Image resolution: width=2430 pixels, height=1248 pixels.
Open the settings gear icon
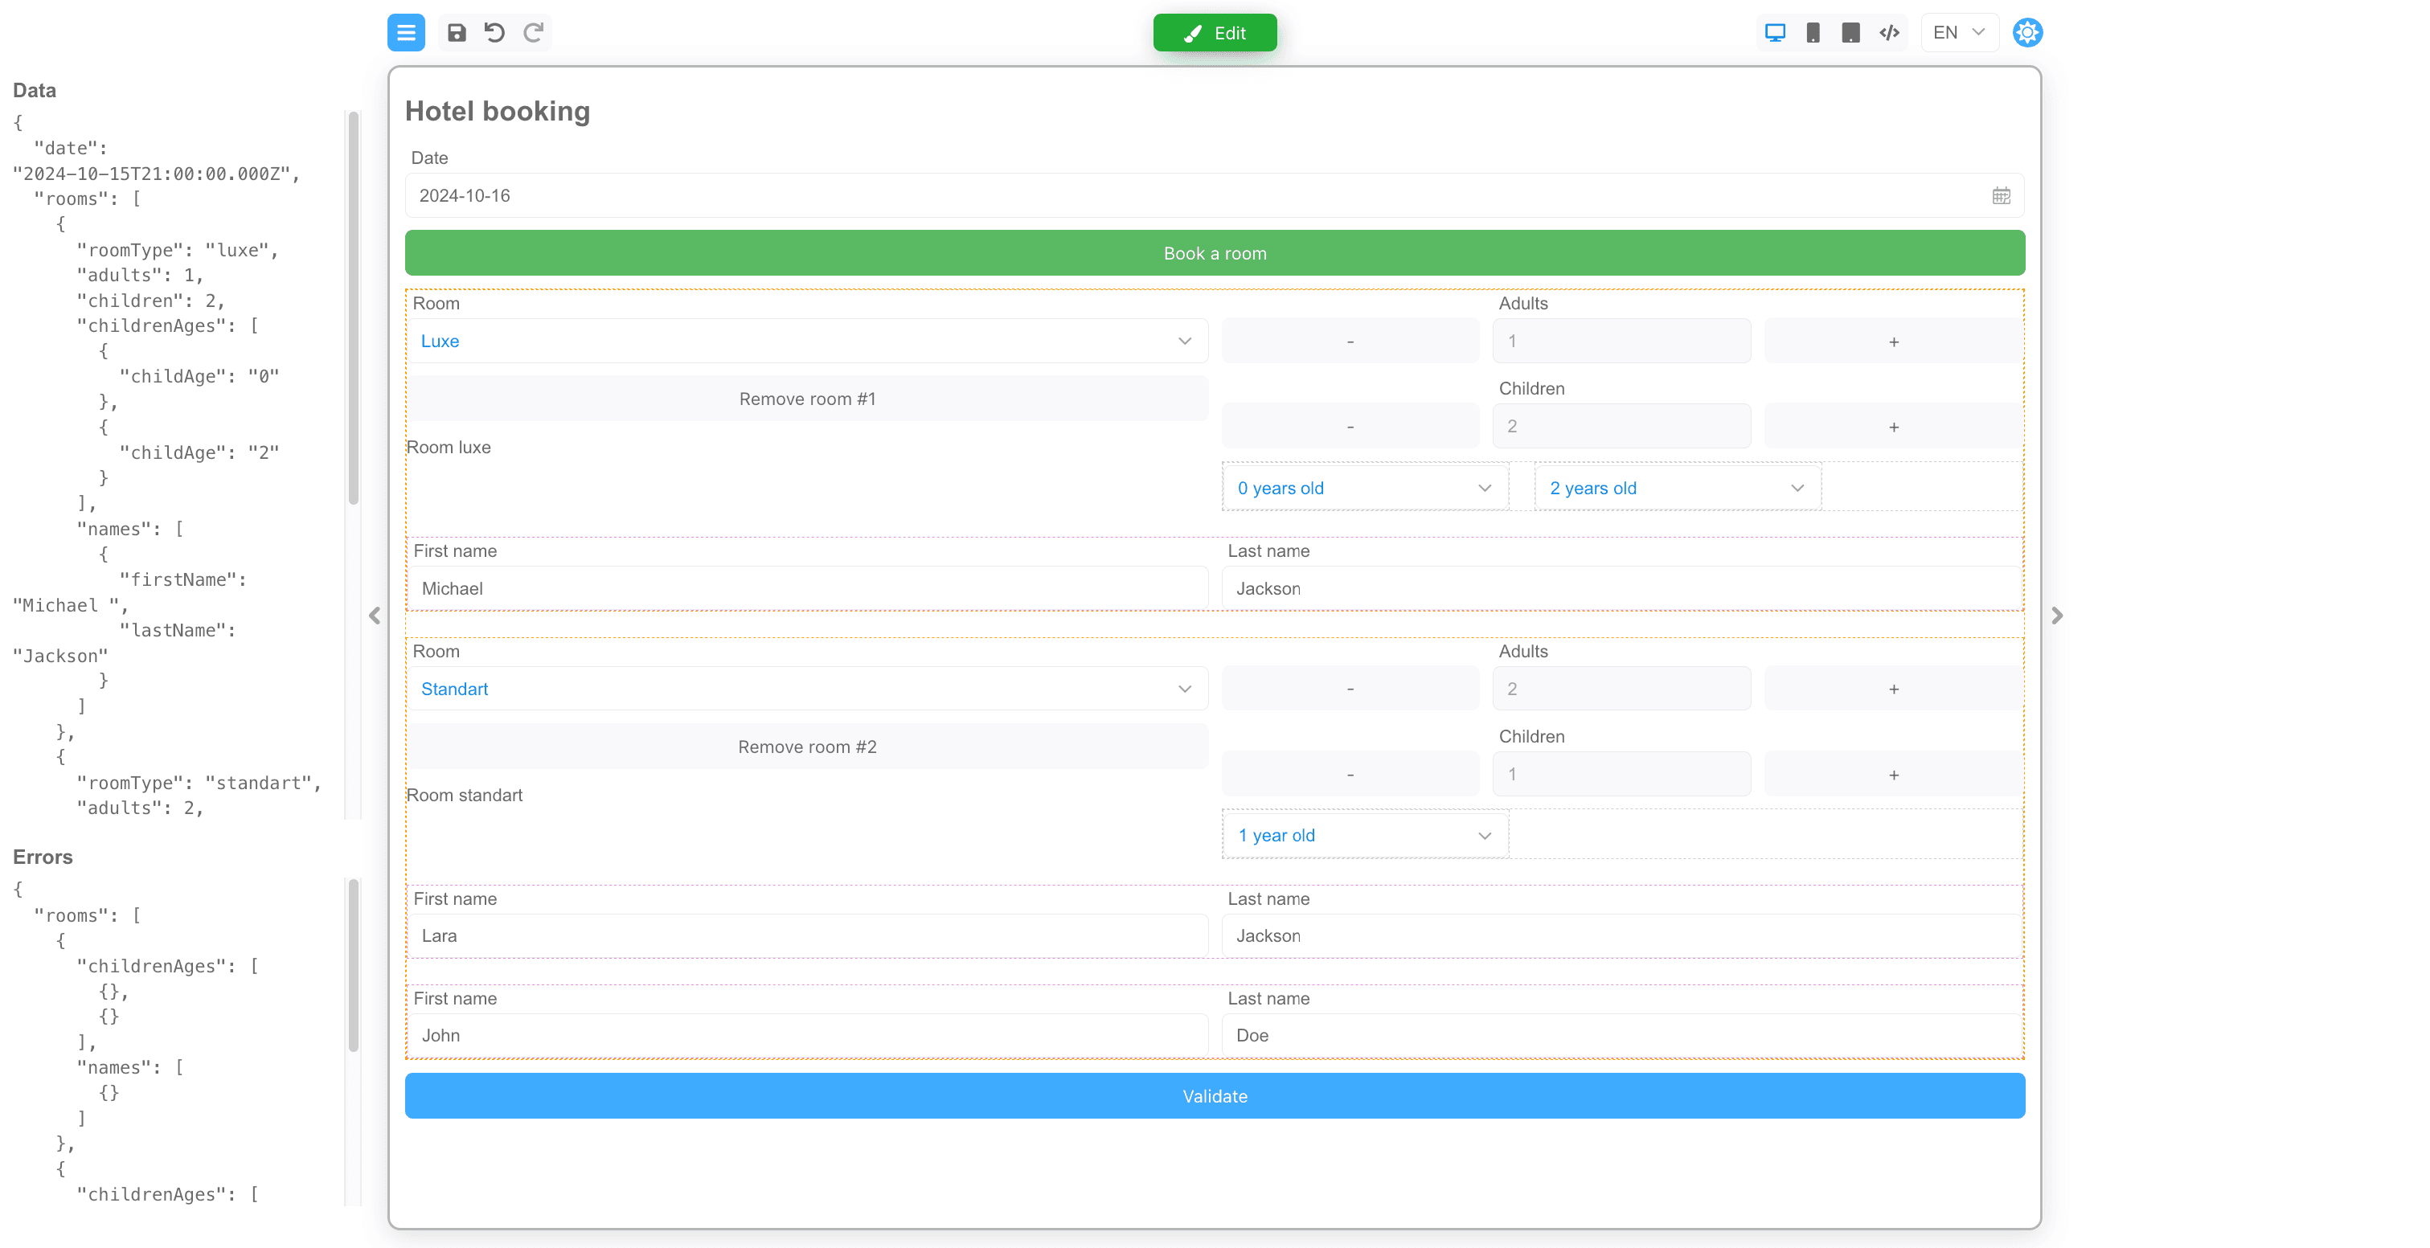point(2026,33)
